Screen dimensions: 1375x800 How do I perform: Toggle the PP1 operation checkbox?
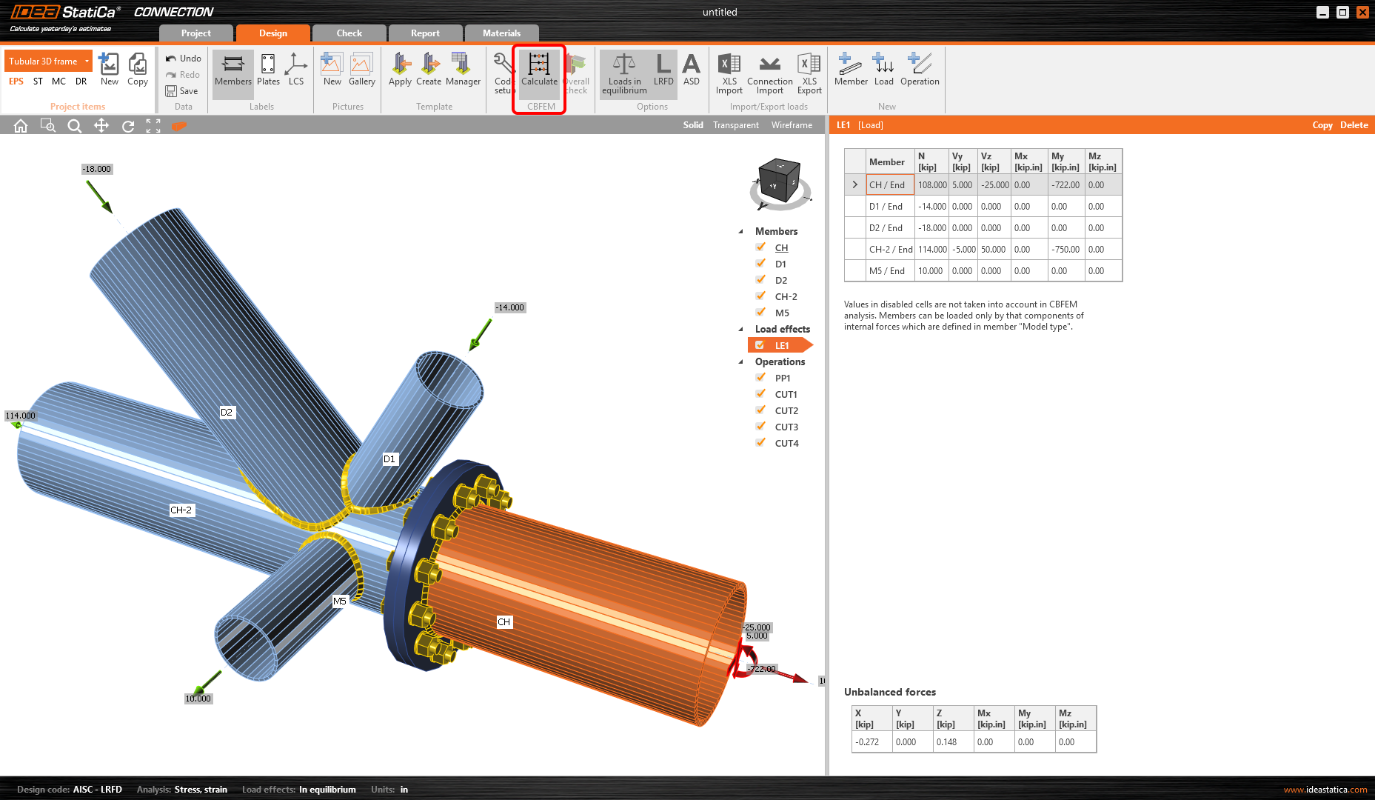760,378
